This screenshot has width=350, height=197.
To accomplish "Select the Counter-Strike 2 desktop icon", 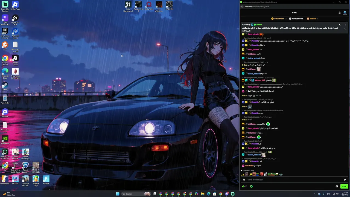I will 5,181.
